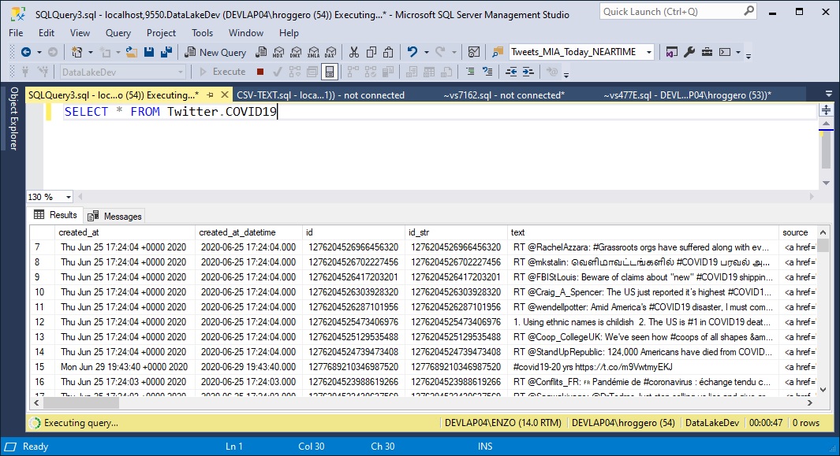Click the New Project toolbar icon

[77, 52]
